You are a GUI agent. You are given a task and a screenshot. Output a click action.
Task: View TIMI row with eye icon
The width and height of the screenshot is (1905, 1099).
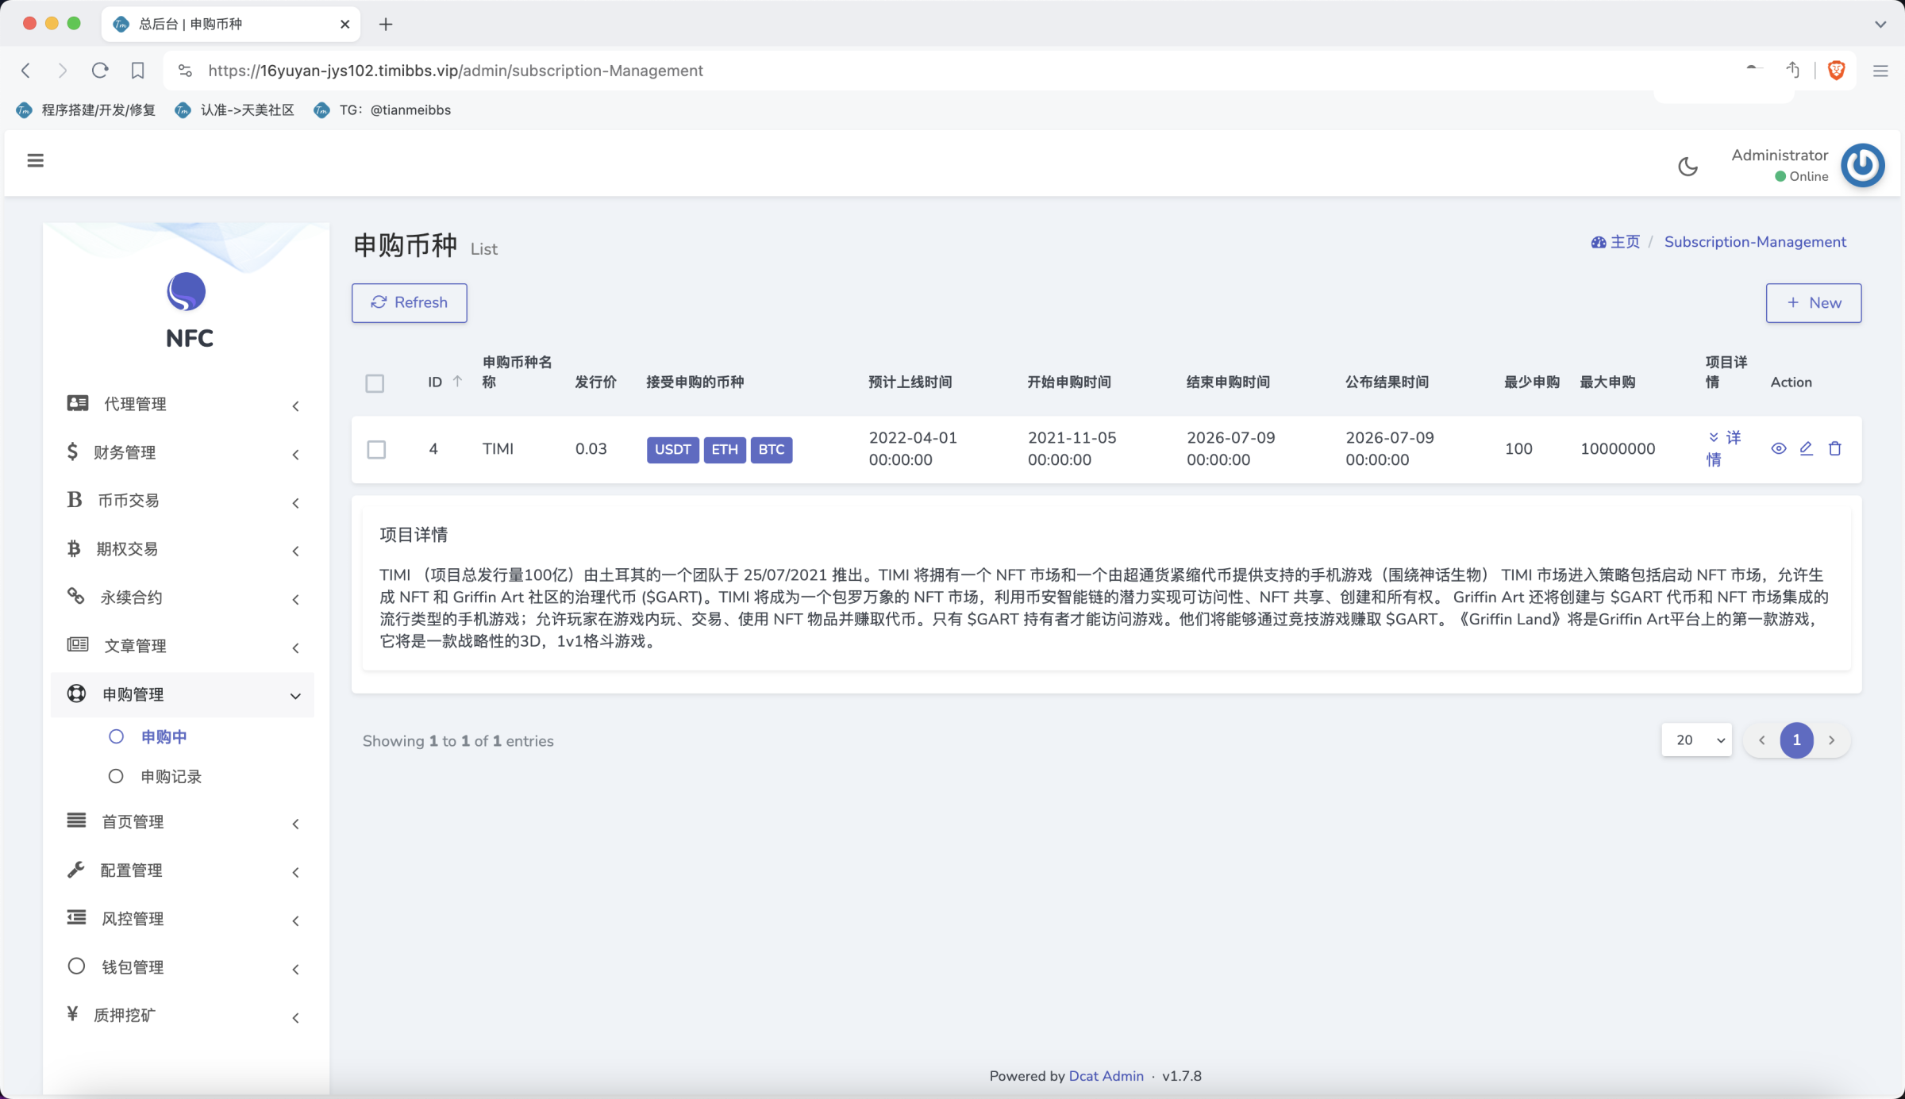[1778, 448]
